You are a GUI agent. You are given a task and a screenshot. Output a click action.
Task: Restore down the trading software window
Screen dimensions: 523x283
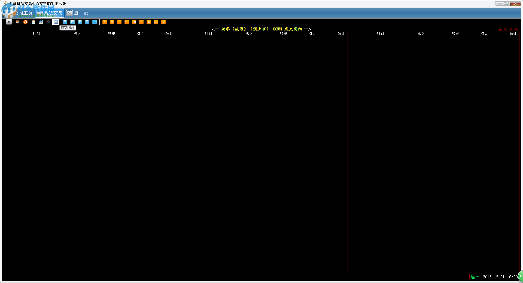pos(506,4)
